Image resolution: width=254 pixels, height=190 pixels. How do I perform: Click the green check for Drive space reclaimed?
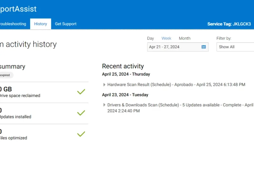[81, 92]
